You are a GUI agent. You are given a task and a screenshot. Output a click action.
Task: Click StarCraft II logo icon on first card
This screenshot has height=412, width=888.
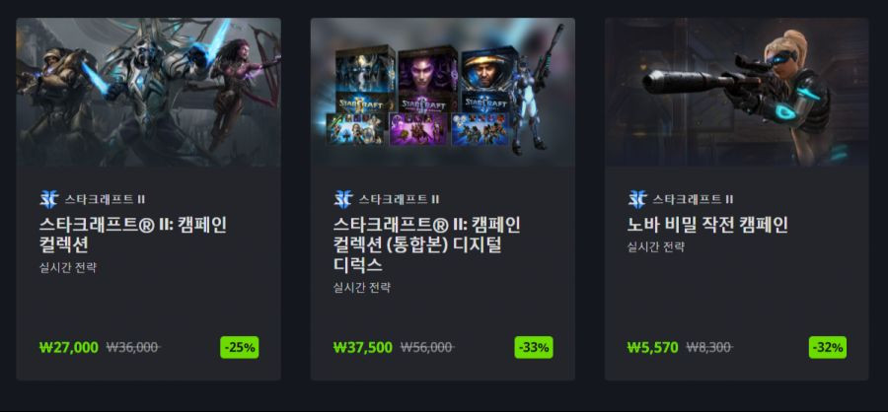pos(48,199)
